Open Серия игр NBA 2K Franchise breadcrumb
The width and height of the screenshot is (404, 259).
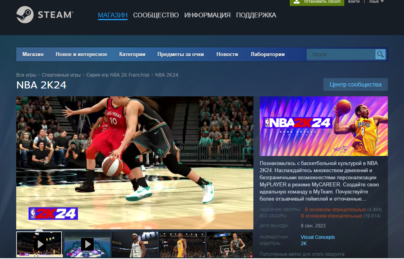point(118,75)
